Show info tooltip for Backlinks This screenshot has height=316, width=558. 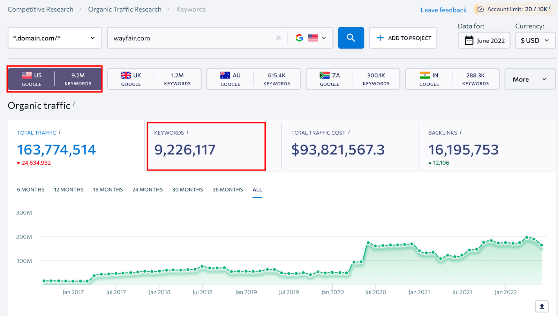[x=461, y=132]
